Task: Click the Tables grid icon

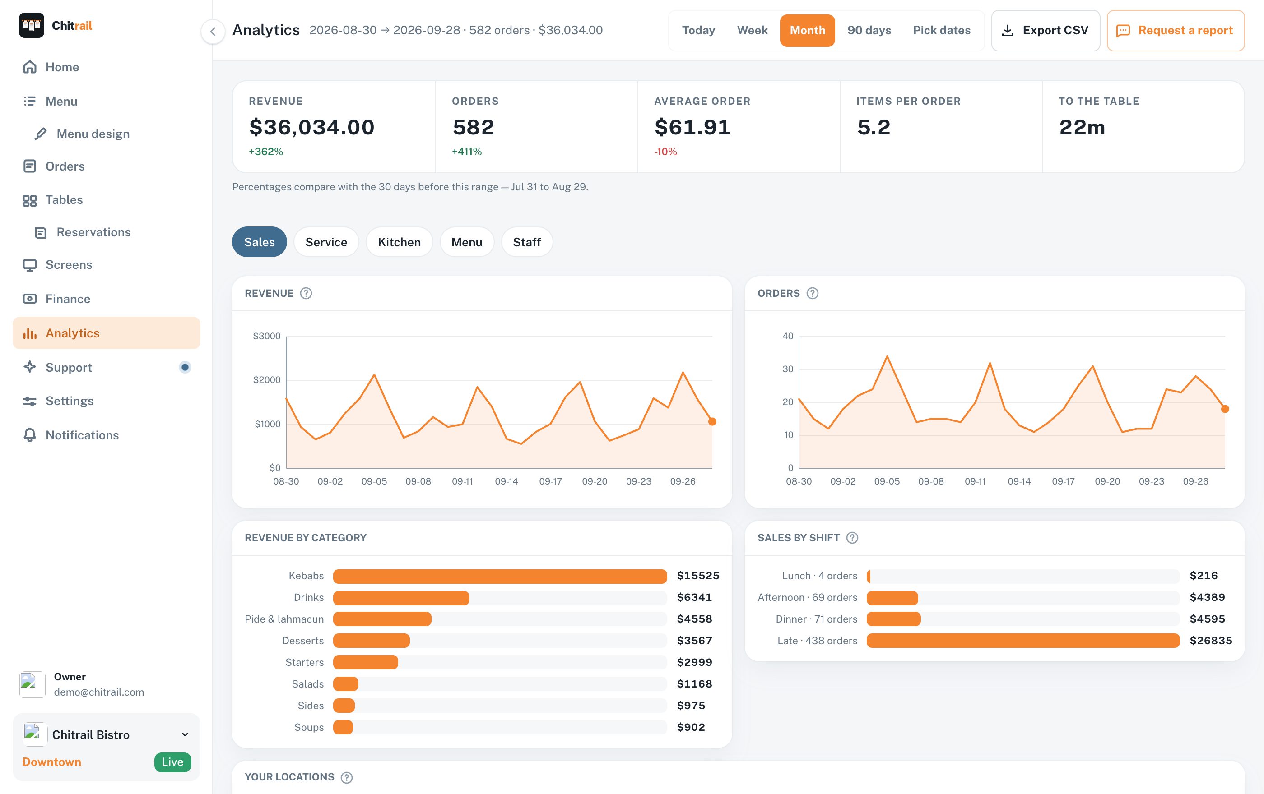Action: (x=30, y=200)
